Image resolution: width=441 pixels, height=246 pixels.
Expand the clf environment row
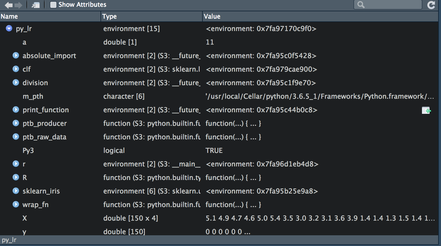coord(16,69)
